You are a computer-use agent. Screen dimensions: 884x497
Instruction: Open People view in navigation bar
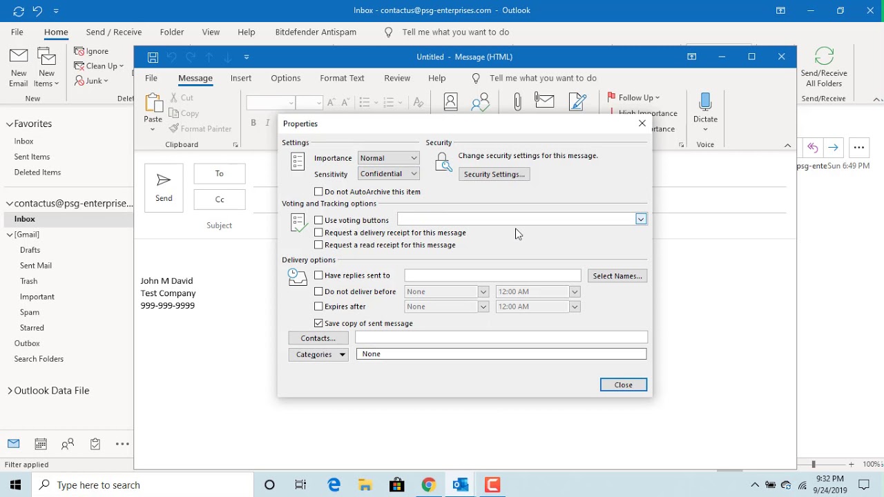[68, 444]
